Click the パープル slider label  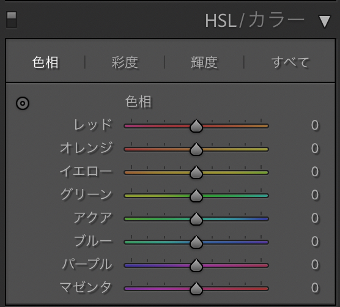click(87, 264)
